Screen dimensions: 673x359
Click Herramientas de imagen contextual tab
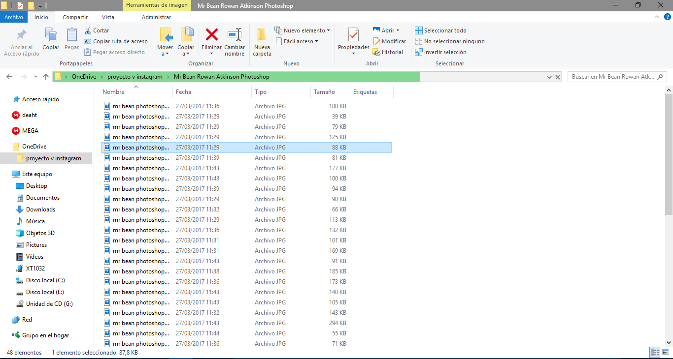(x=157, y=6)
